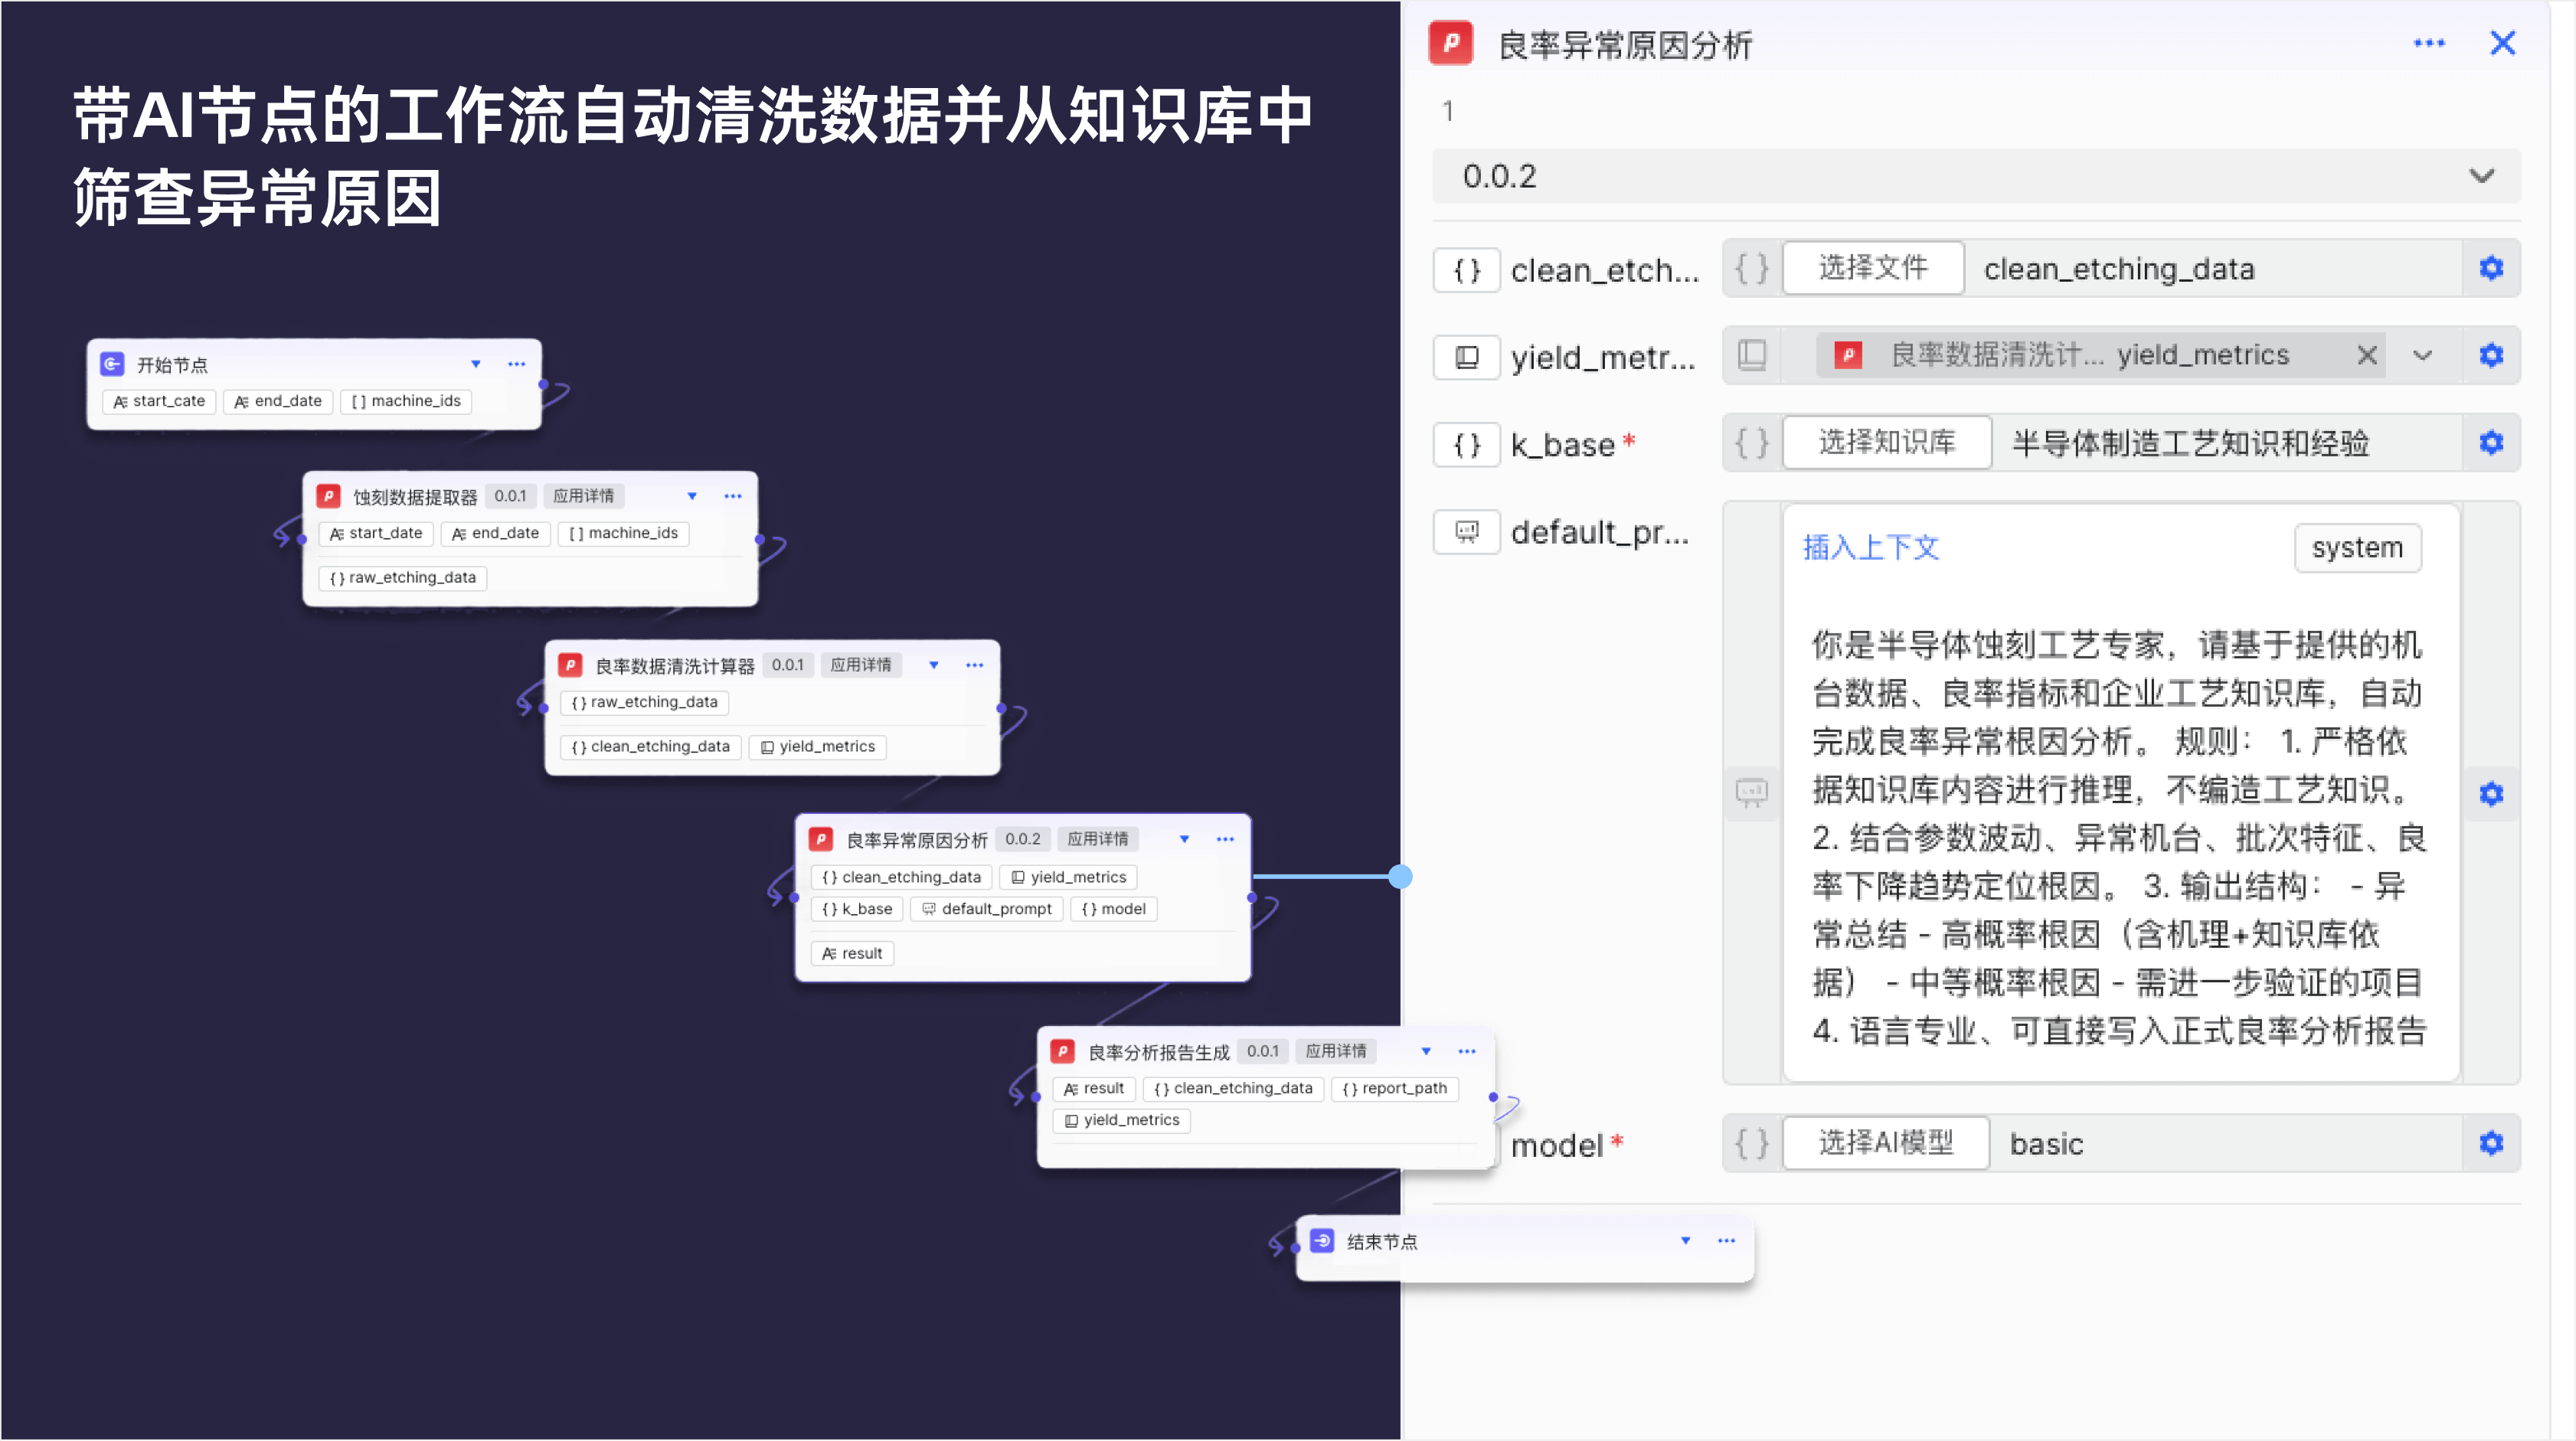2576x1441 pixels.
Task: Click the gear icon beside clean_etching_data
Action: pyautogui.click(x=2490, y=268)
